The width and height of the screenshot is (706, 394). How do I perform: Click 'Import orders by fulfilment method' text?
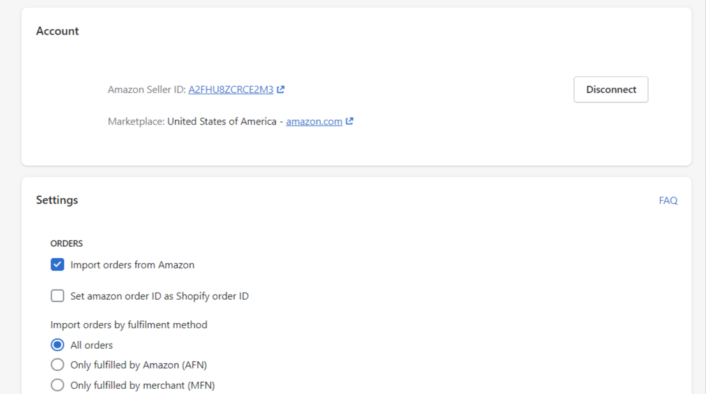point(129,325)
